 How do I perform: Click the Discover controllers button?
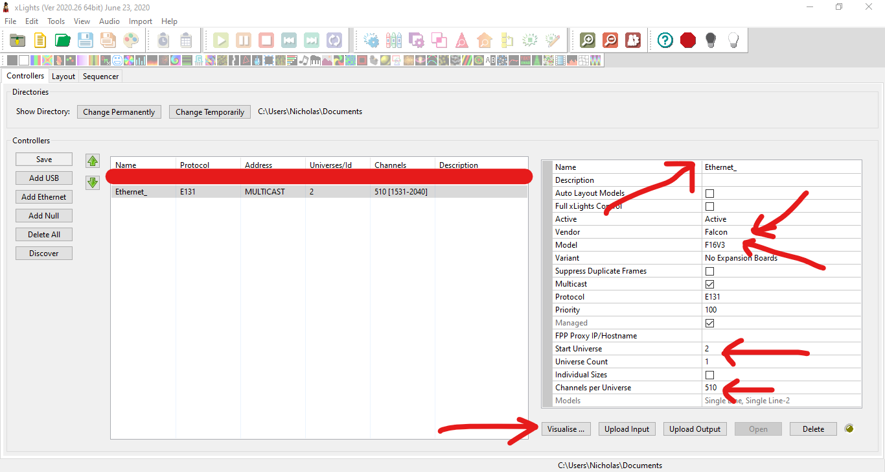[x=44, y=254]
